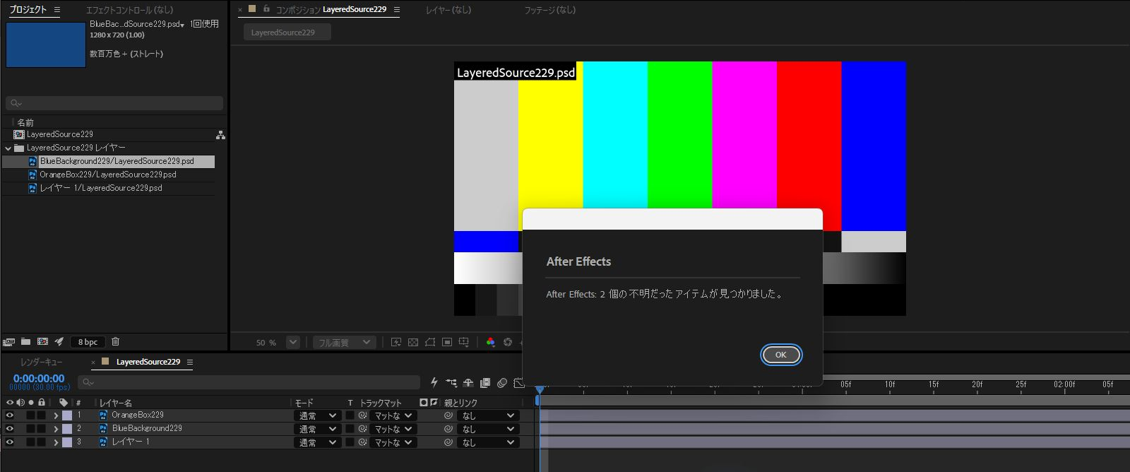Open the Fast Previews options icon

coord(396,342)
